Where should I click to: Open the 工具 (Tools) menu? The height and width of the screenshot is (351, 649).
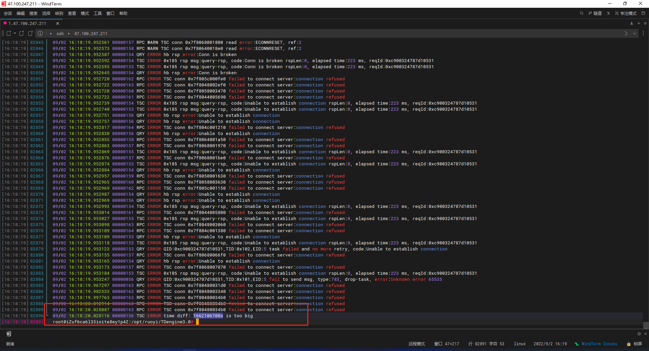(x=98, y=13)
